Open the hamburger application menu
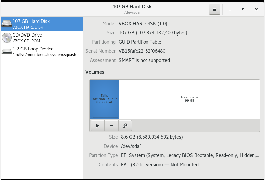This screenshot has height=180, width=265. [x=214, y=10]
